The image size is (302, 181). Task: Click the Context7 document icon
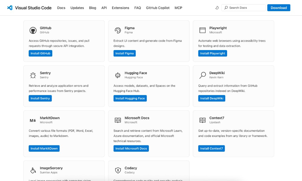click(203, 120)
